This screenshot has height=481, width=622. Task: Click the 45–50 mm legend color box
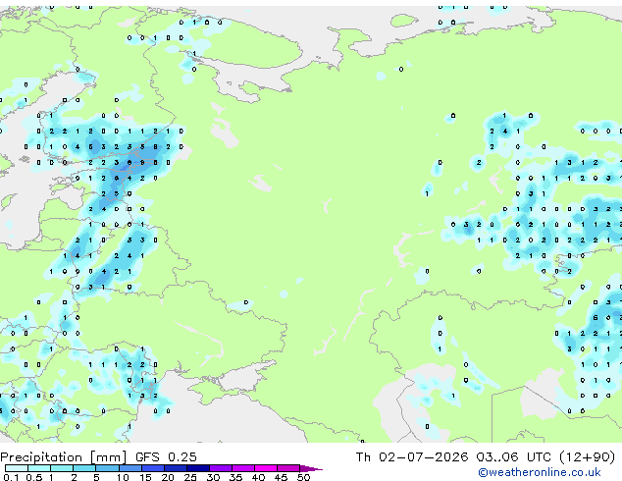[x=288, y=468]
